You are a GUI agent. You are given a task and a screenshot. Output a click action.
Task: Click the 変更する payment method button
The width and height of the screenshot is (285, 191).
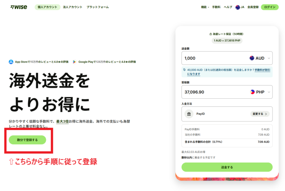(x=260, y=114)
